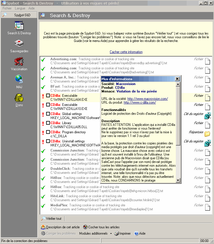
Task: Click status text Fin de la correction
Action: [x=25, y=241]
